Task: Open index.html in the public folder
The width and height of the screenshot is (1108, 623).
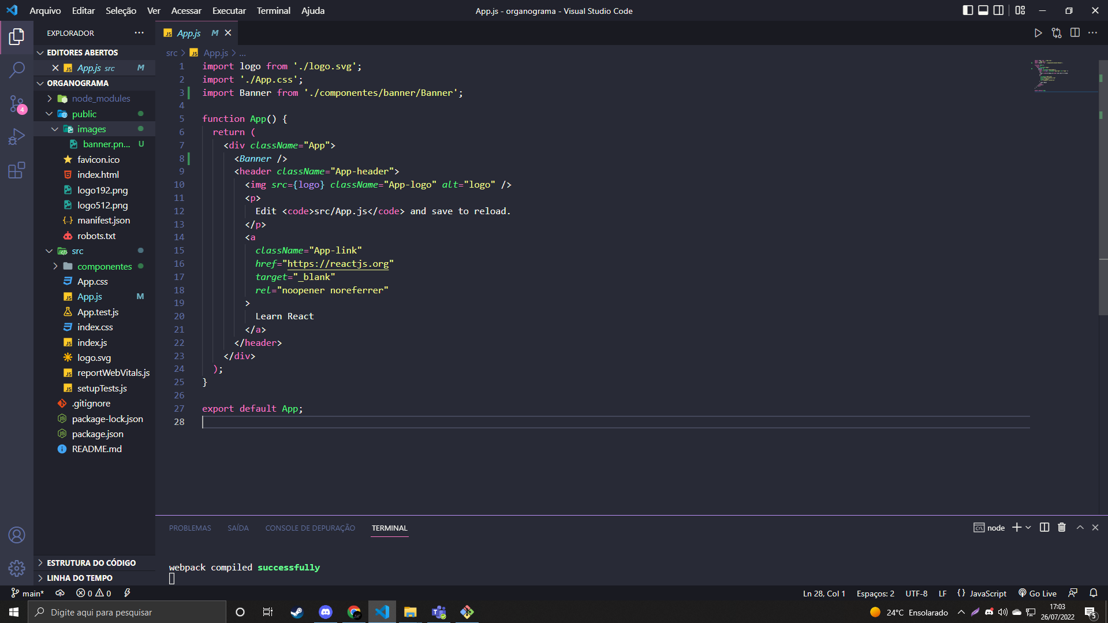Action: (94, 175)
